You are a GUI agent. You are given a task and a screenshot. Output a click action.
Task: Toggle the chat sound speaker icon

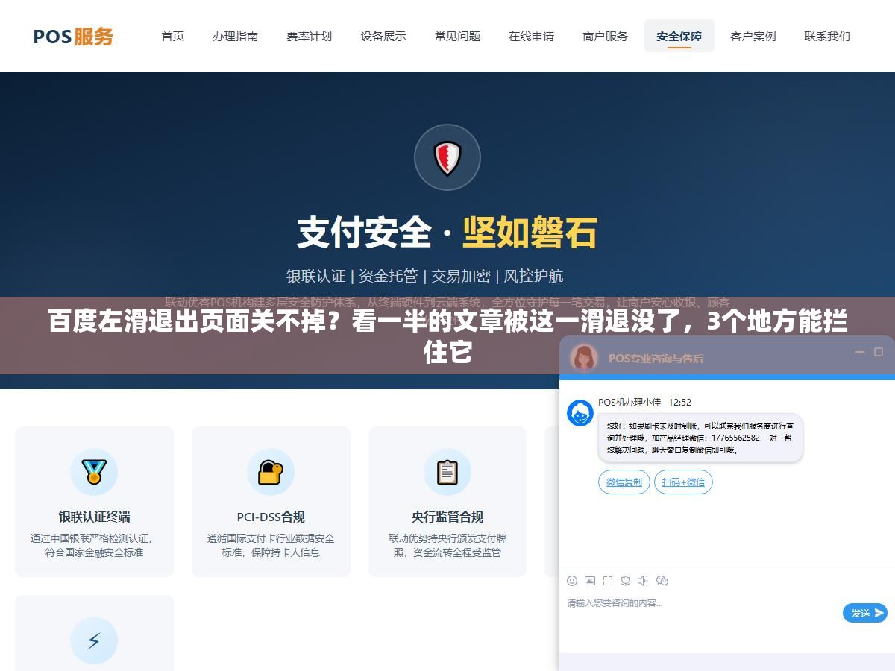point(643,580)
